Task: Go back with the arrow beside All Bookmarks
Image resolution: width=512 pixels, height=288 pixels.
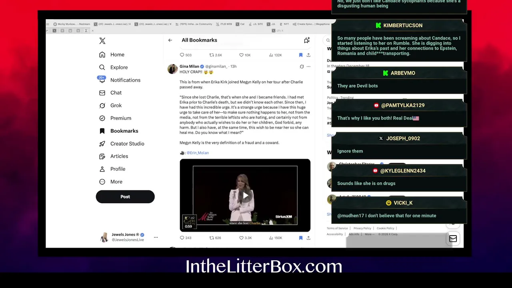Action: (170, 40)
